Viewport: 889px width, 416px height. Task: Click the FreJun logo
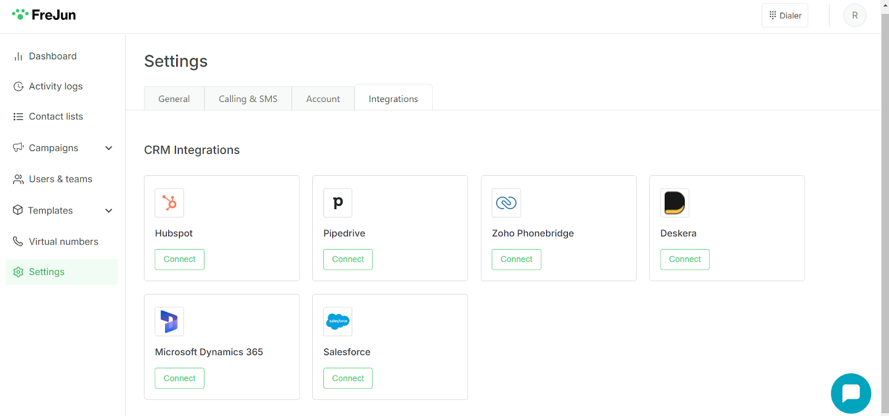pyautogui.click(x=44, y=15)
